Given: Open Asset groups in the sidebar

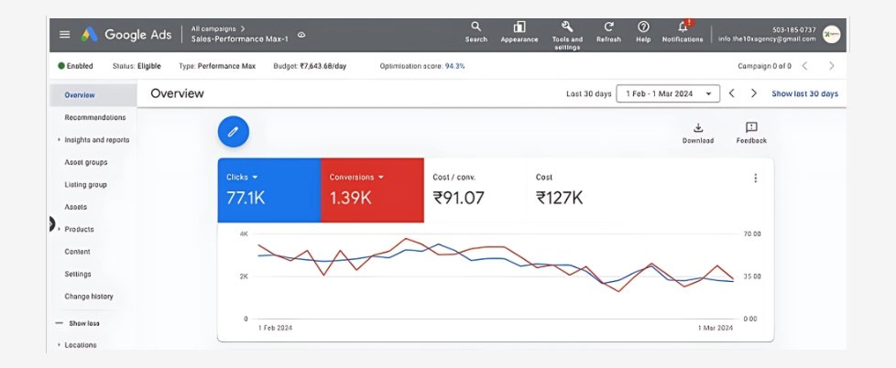Looking at the screenshot, I should click(x=85, y=162).
